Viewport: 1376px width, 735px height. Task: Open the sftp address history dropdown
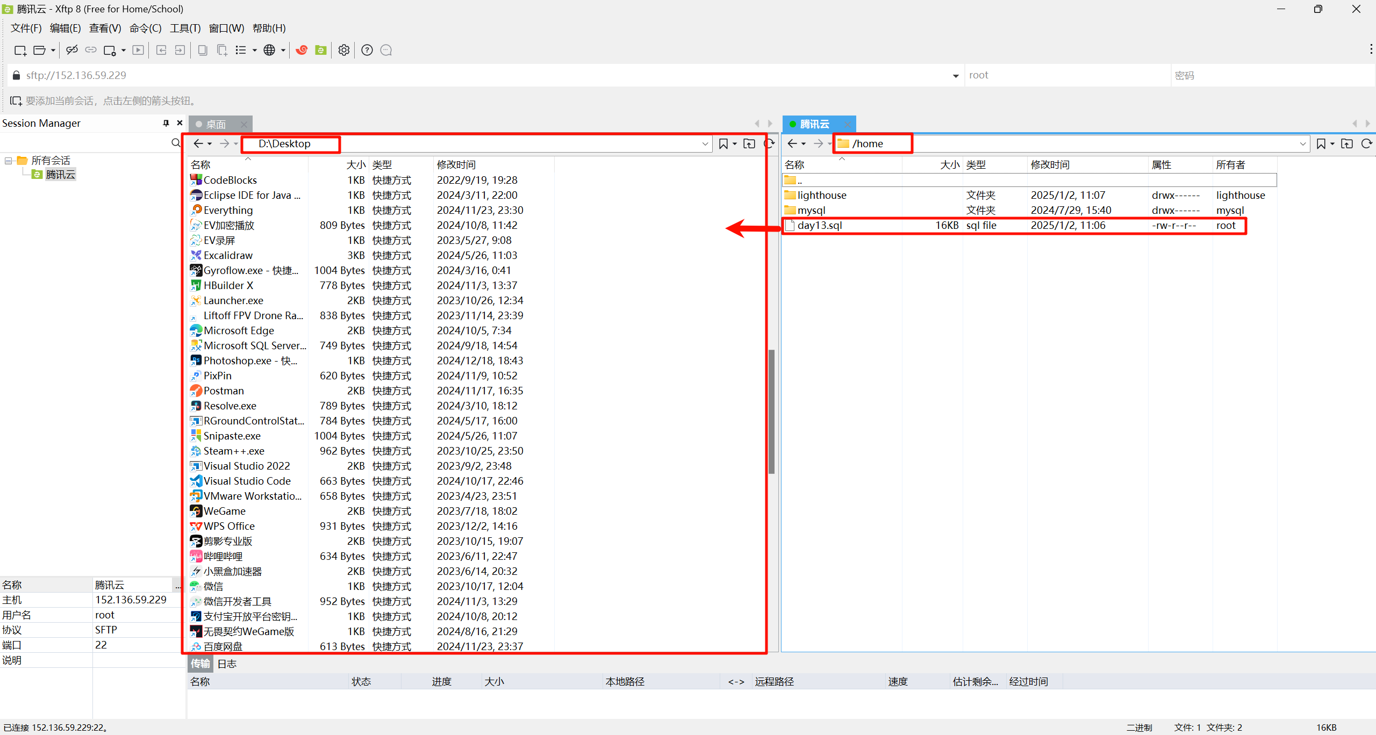[955, 76]
